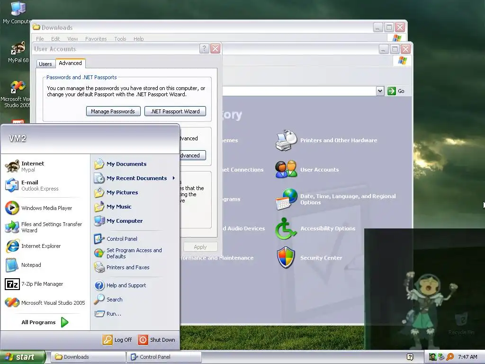
Task: Click the Start button
Action: [23, 357]
